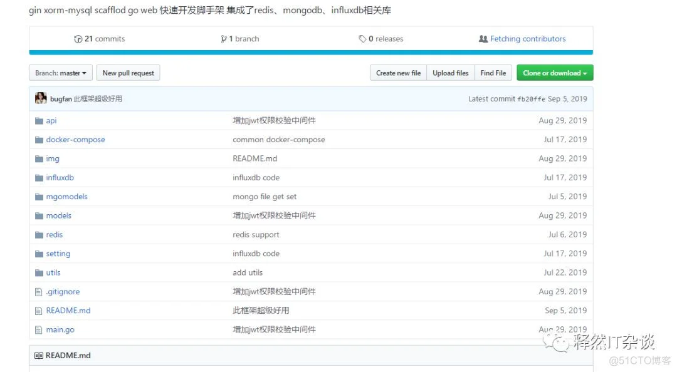Click the repository description text at top
Image resolution: width=677 pixels, height=372 pixels.
click(x=210, y=10)
